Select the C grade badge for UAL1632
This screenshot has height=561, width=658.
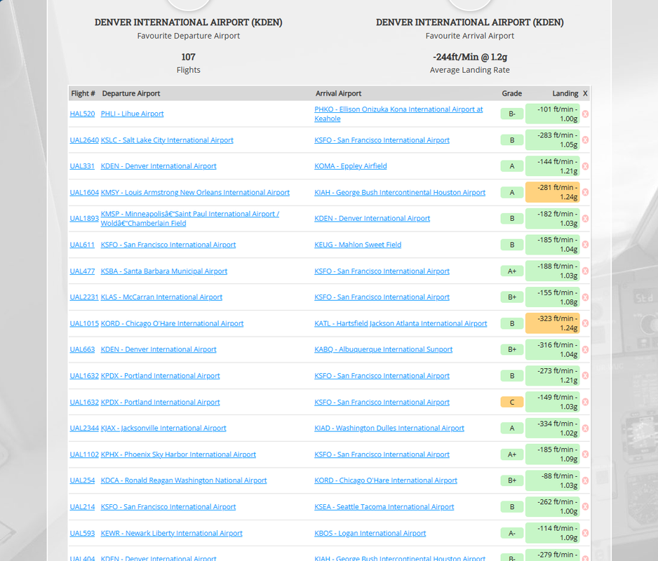pyautogui.click(x=512, y=402)
